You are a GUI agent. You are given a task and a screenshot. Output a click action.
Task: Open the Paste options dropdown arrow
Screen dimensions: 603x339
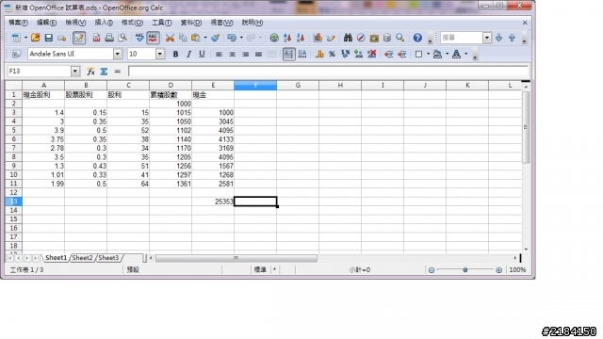[x=205, y=38]
